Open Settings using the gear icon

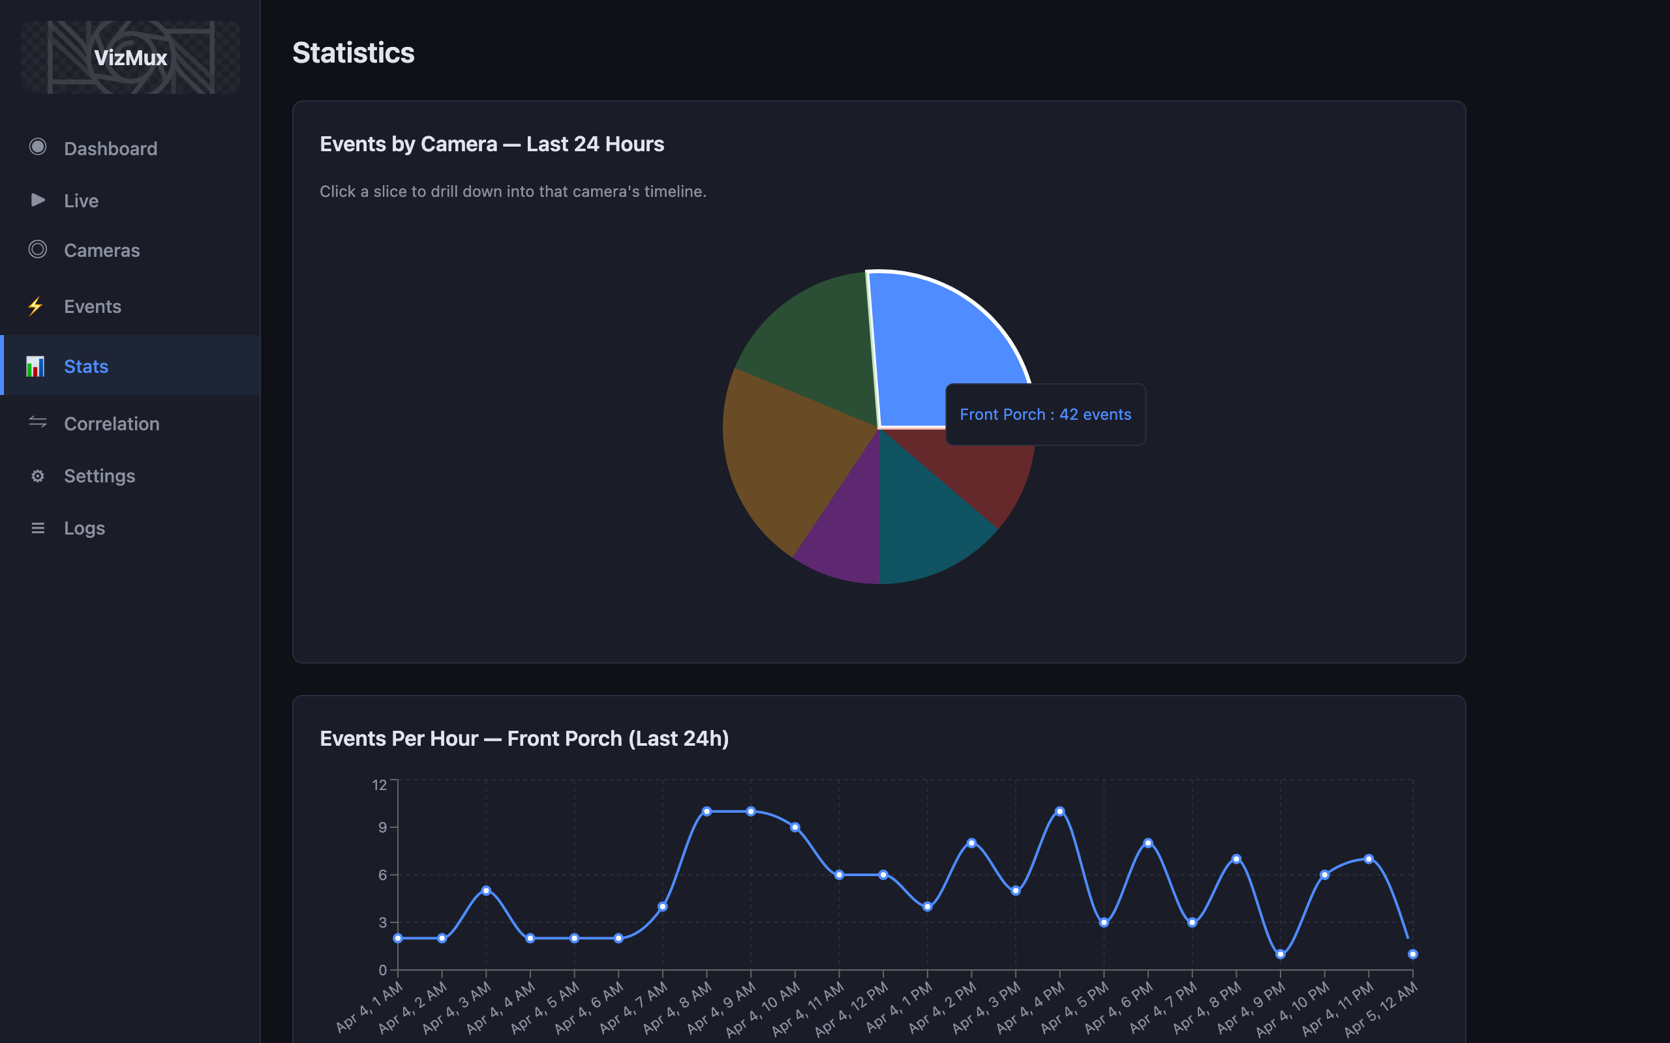click(37, 475)
